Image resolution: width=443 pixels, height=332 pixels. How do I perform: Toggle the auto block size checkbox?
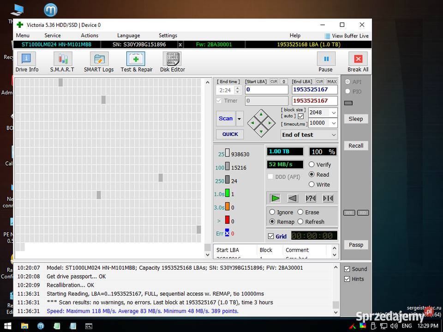[x=300, y=116]
